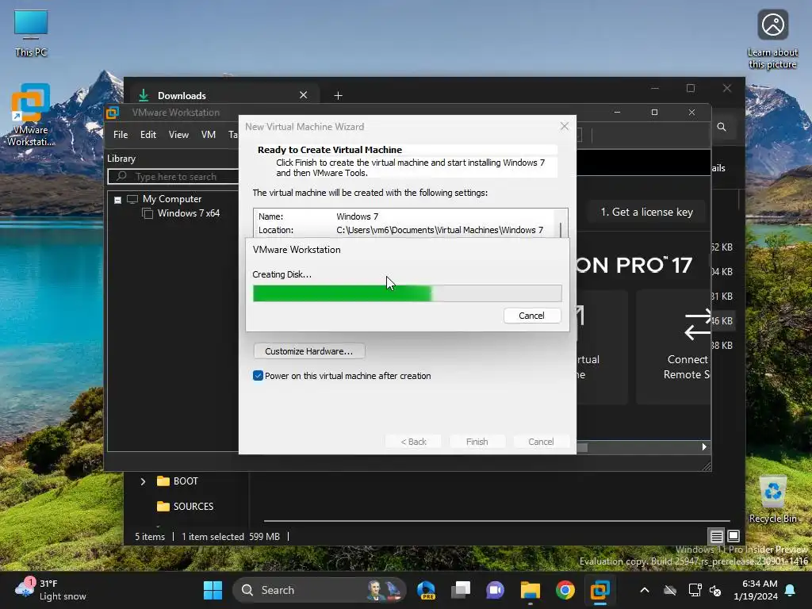This screenshot has height=609, width=812.
Task: Click the taskbar Search box
Action: 320,590
